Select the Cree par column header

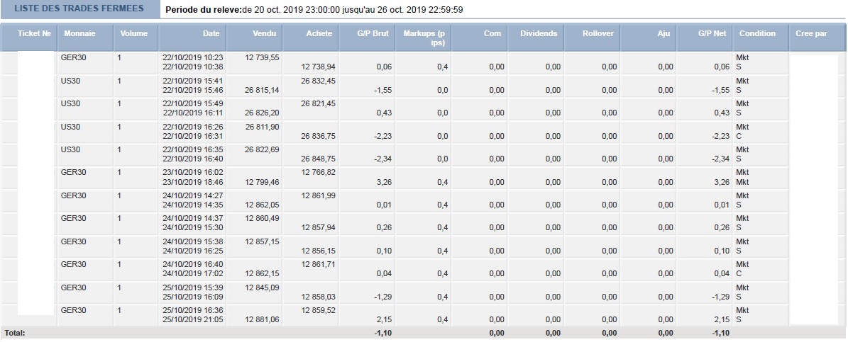click(817, 38)
